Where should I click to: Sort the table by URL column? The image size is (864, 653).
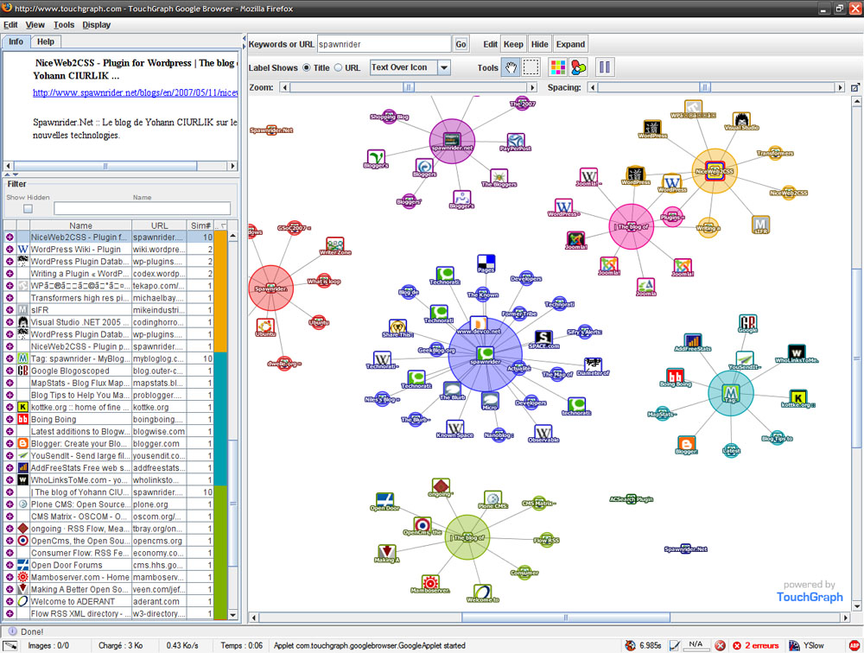[x=159, y=225]
